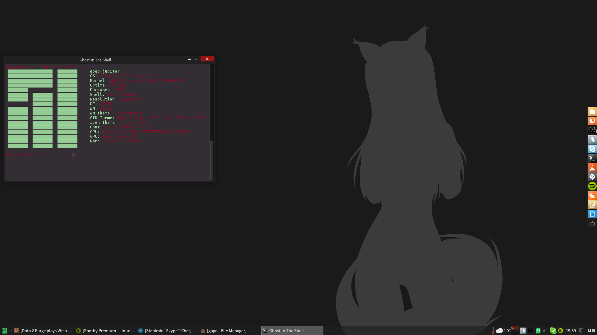
Task: Open the text editor dock icon
Action: point(592,205)
